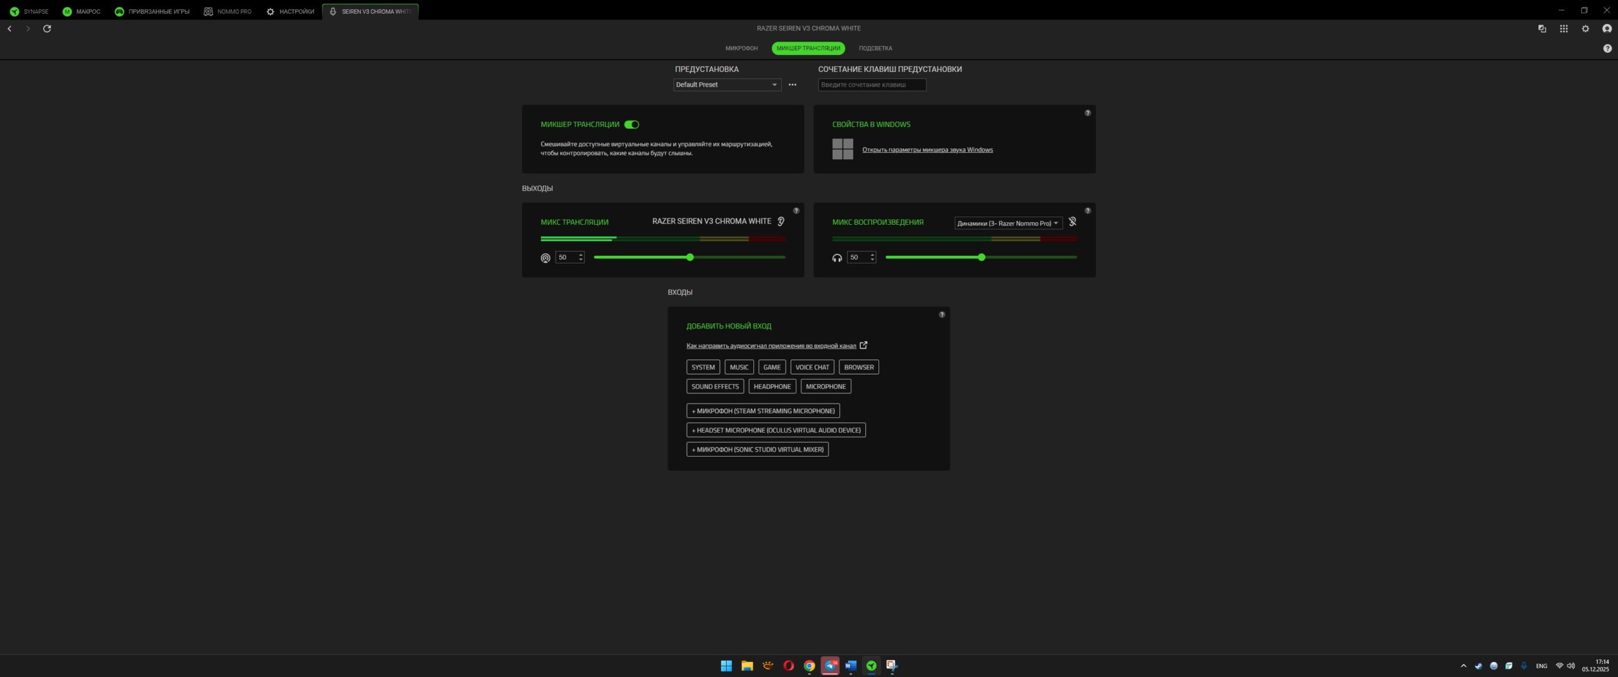Click external link icon beside the audio routing guide
The image size is (1618, 677).
(x=863, y=345)
